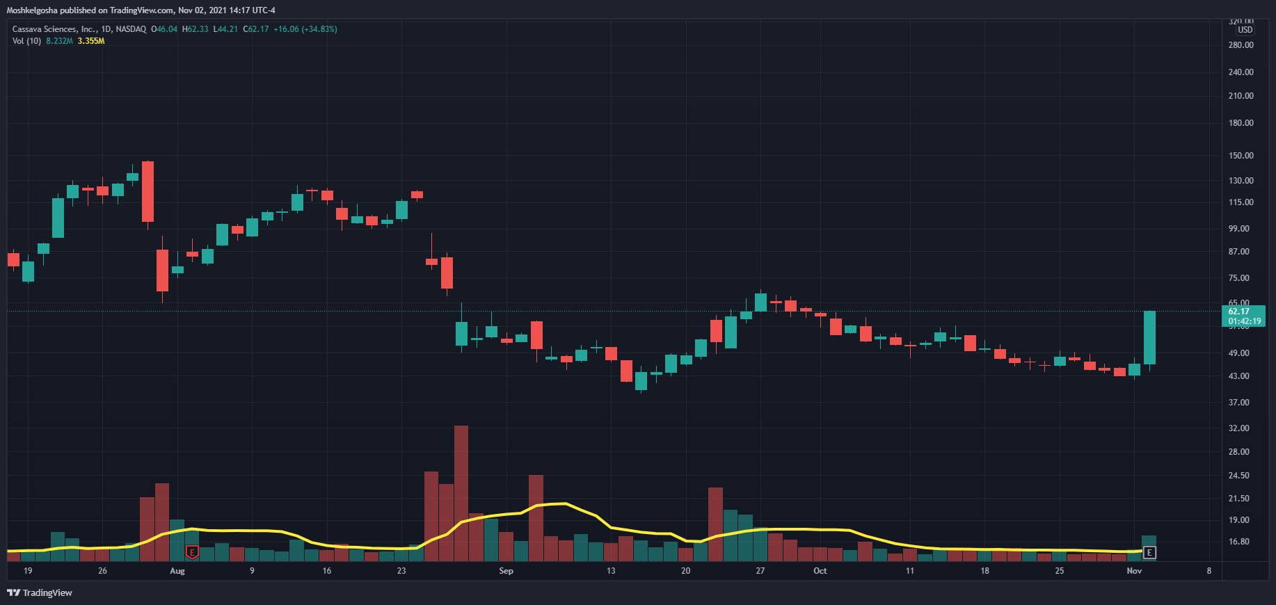
Task: Click the 28.00 price axis label
Action: tap(1239, 452)
